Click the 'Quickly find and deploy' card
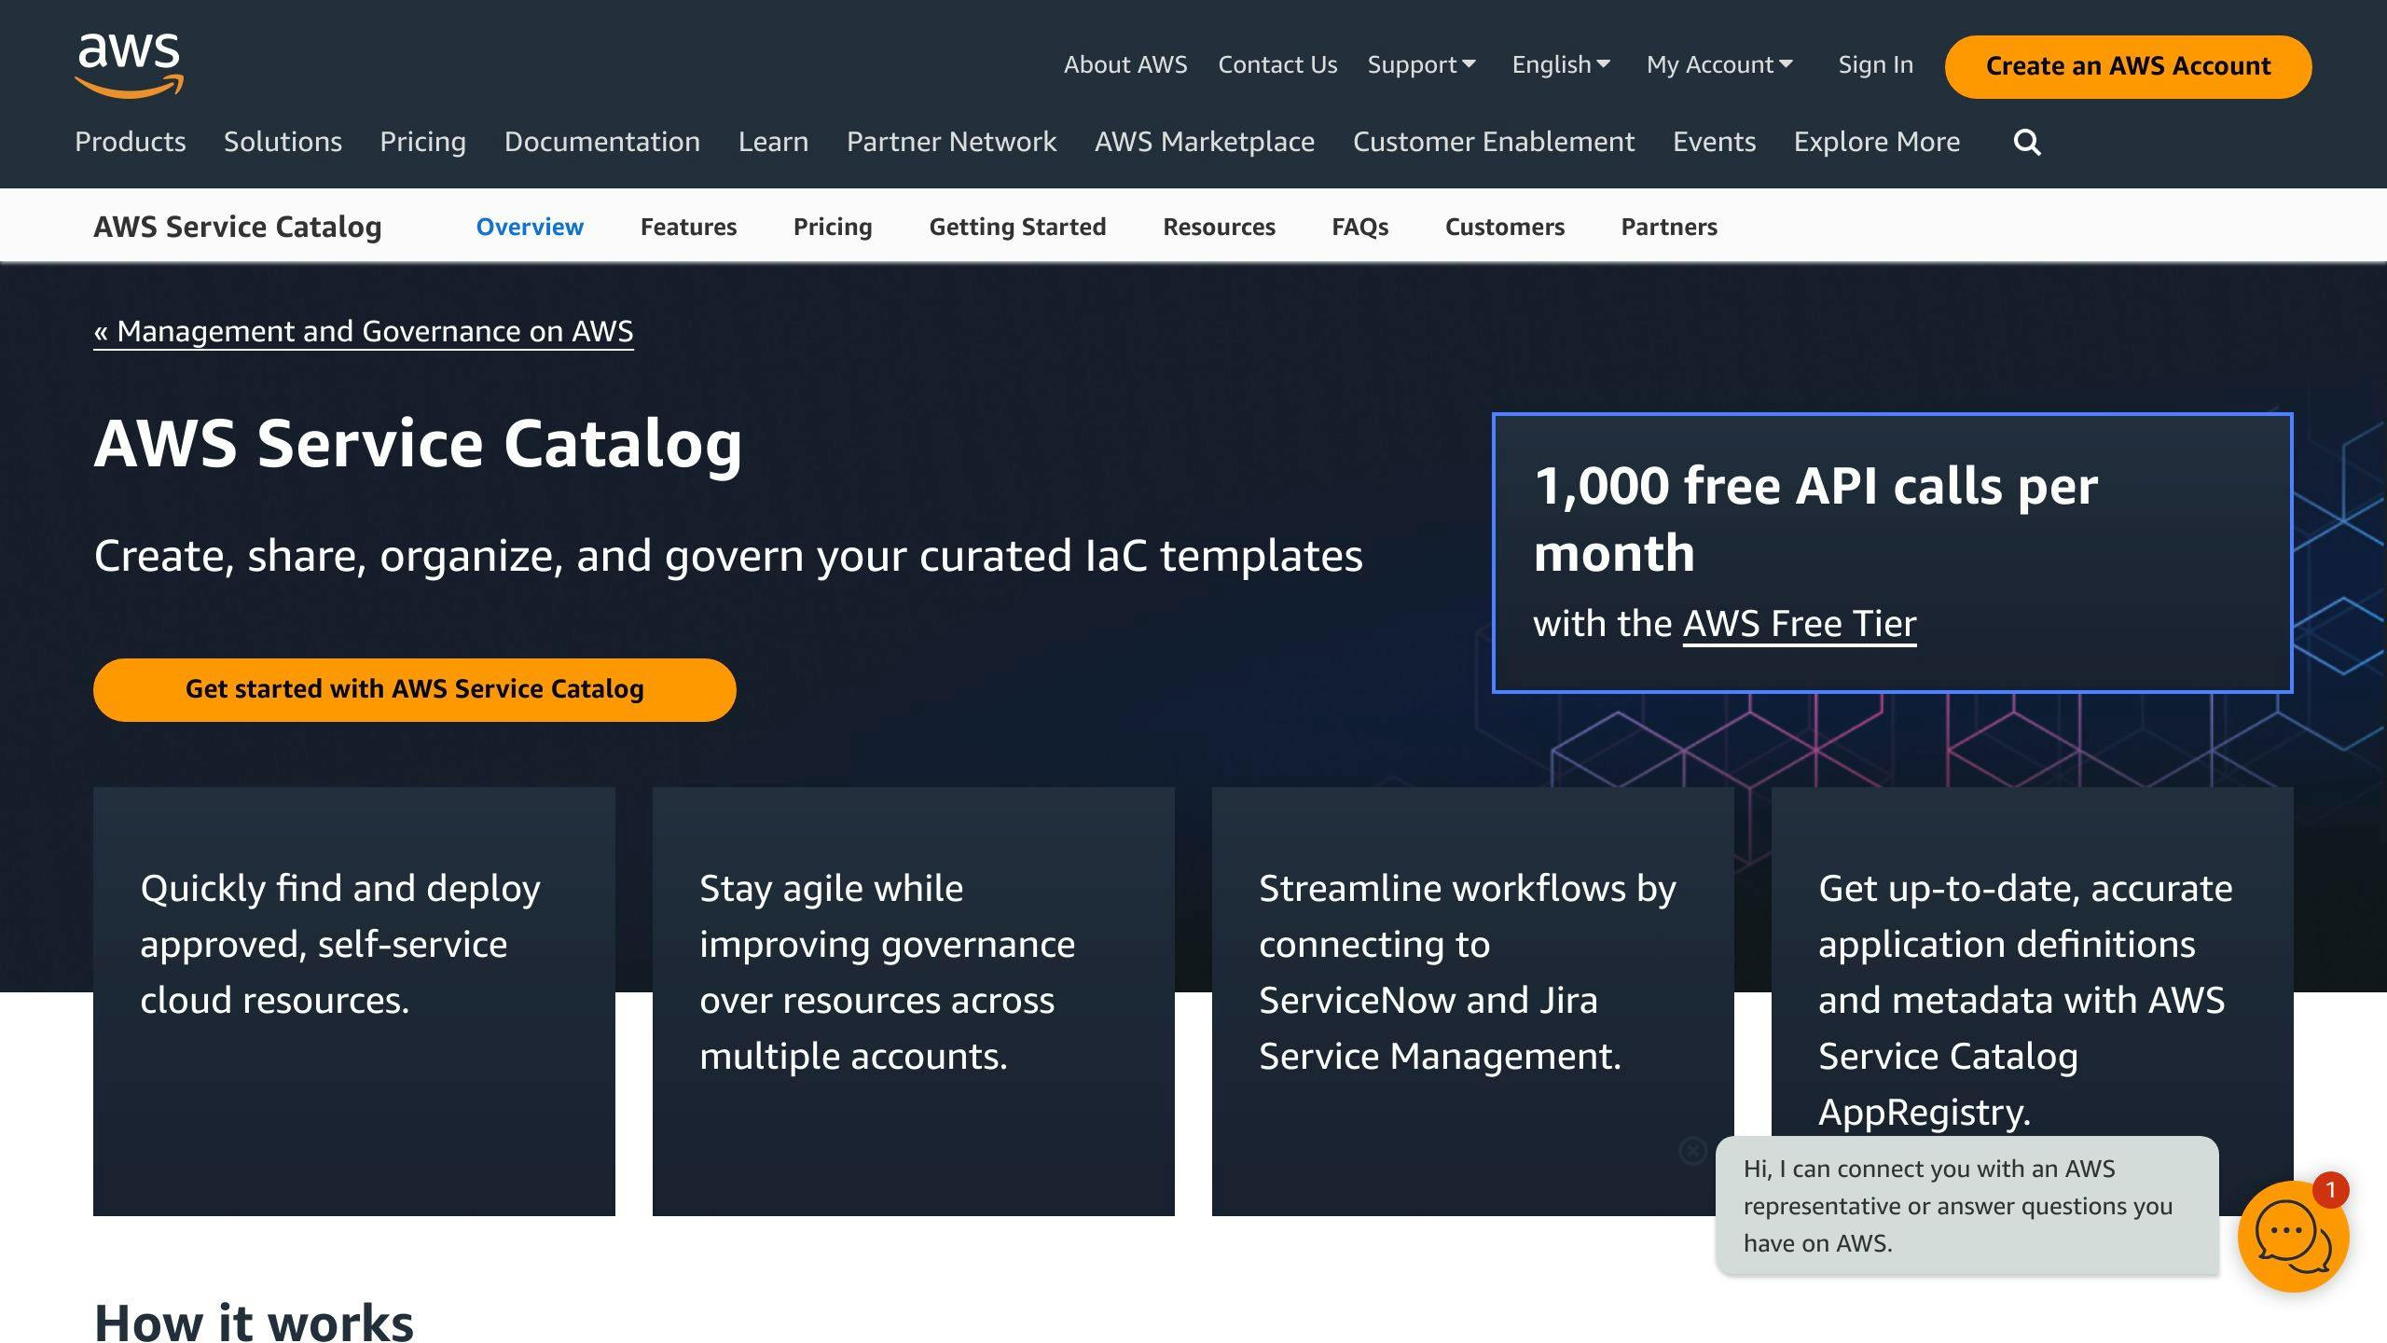The height and width of the screenshot is (1343, 2387). (x=354, y=1001)
